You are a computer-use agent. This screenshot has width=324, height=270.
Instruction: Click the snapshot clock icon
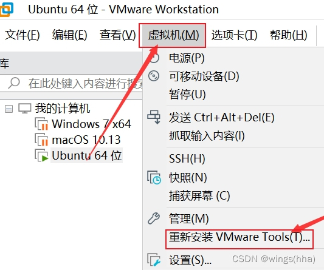pos(154,177)
